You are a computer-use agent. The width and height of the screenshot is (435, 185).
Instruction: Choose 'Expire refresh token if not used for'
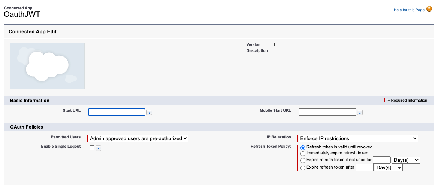tap(303, 160)
